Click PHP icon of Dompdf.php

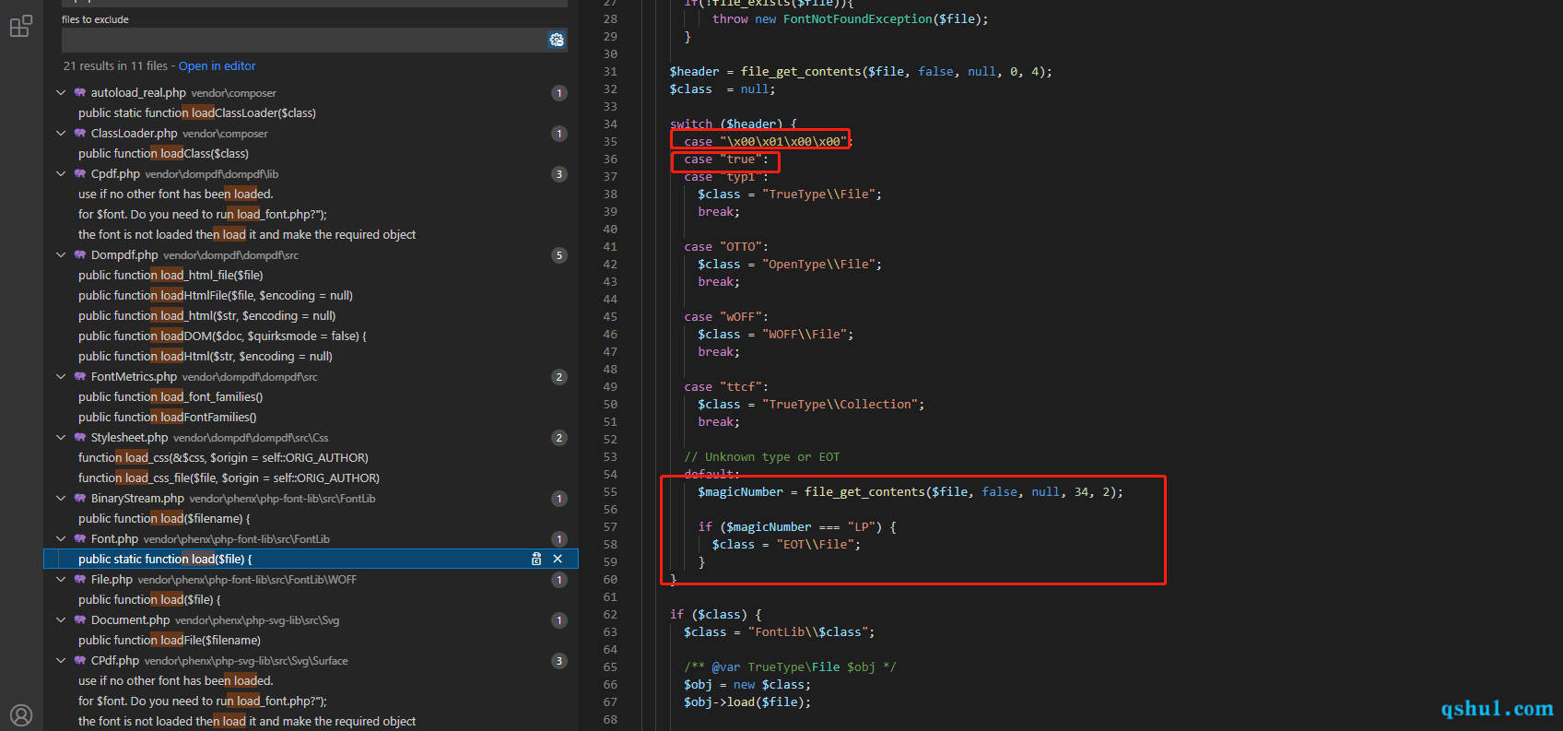coord(80,254)
